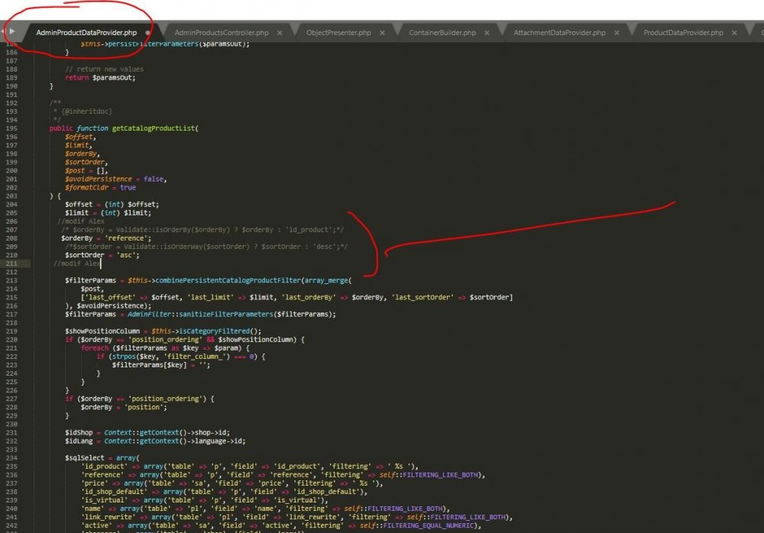Switch to AdminProductDataProvider.php tab
Image resolution: width=764 pixels, height=533 pixels.
(86, 33)
